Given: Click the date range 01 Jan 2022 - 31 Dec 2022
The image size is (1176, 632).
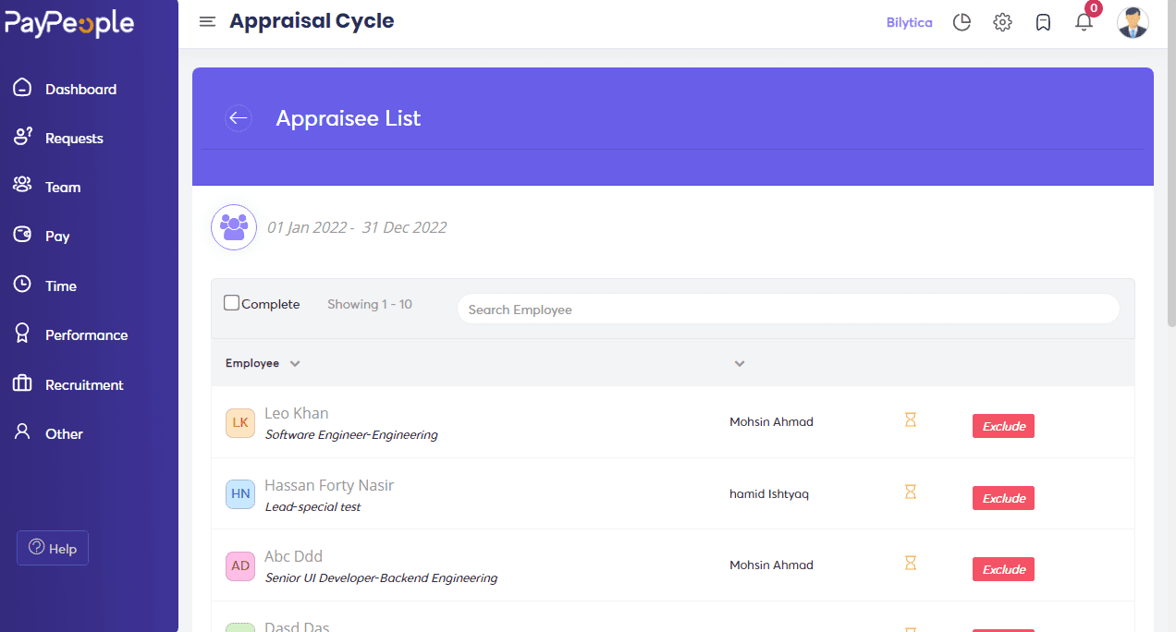Looking at the screenshot, I should (x=357, y=227).
